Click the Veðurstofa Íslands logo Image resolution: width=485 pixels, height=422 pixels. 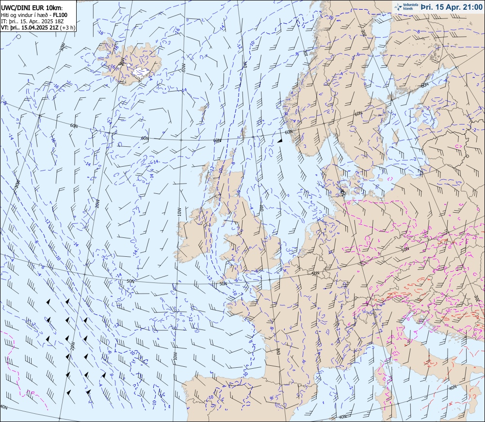pyautogui.click(x=405, y=7)
